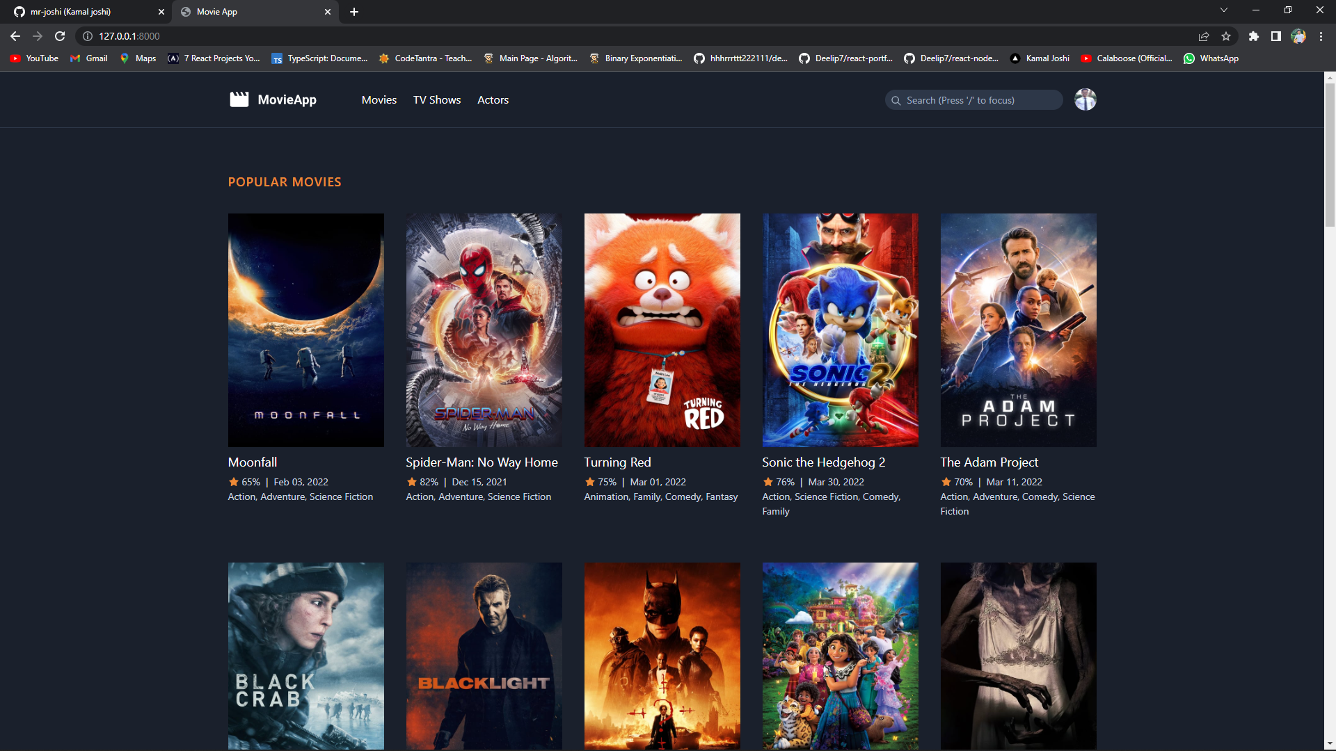Viewport: 1336px width, 751px height.
Task: Click the Moonfall movie poster thumbnail
Action: click(305, 330)
